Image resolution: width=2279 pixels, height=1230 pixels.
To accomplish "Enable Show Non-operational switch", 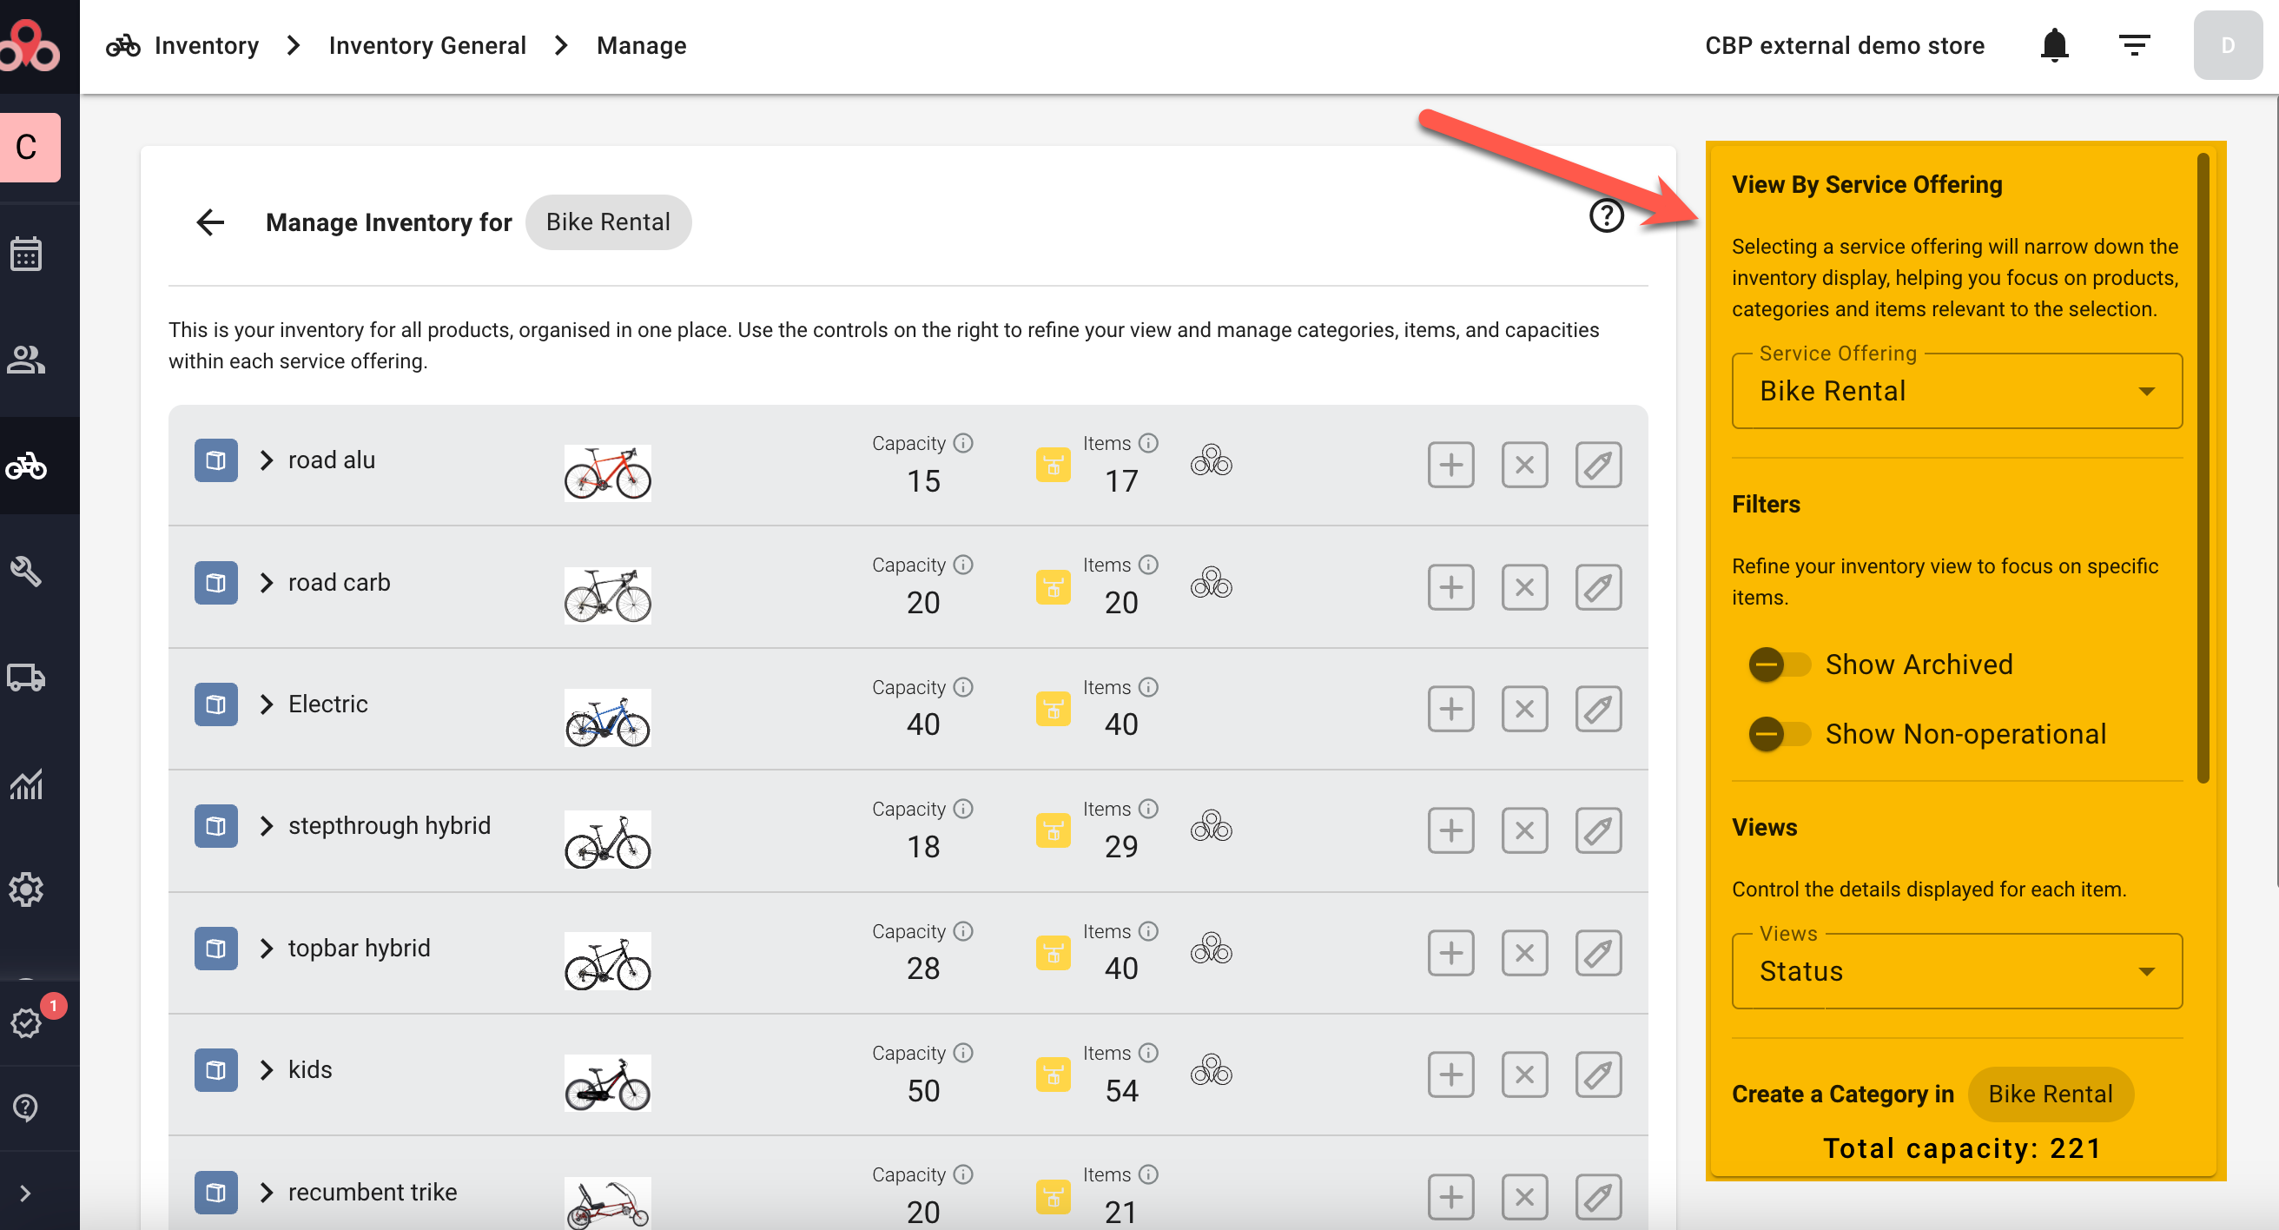I will [x=1779, y=734].
